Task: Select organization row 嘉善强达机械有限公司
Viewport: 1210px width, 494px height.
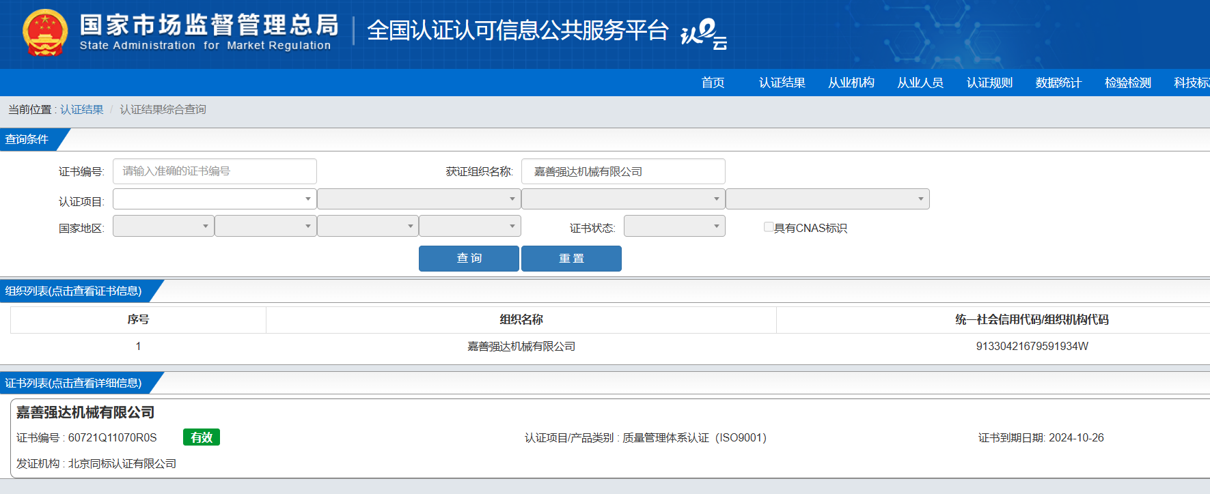Action: 521,347
